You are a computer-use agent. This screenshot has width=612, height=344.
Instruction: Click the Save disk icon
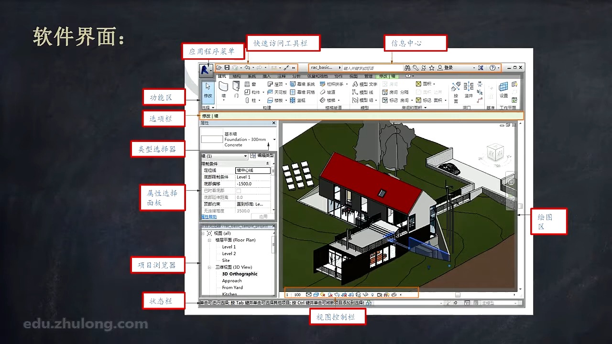227,68
